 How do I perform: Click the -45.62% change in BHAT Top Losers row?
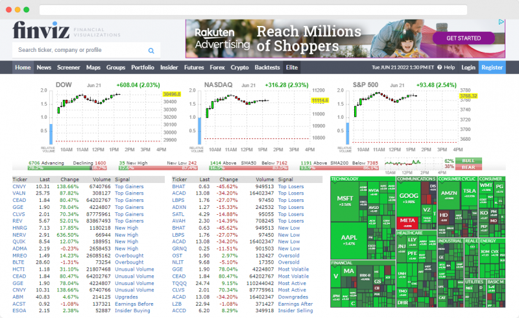click(227, 186)
